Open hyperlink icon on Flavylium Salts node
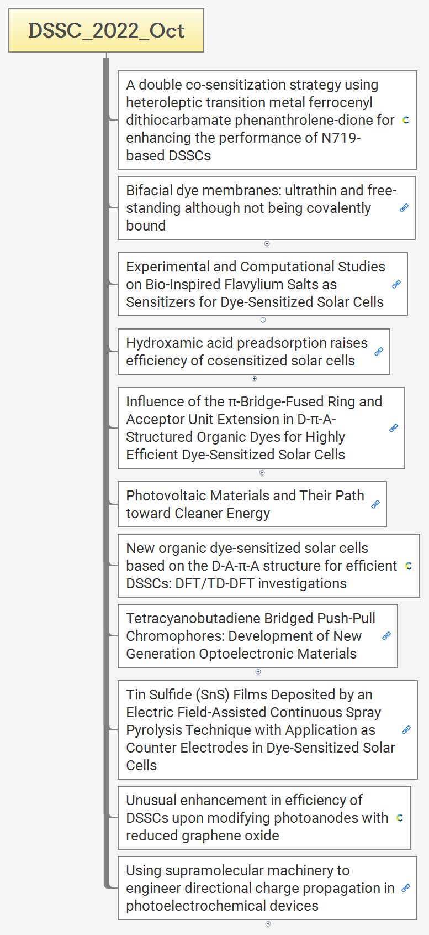Viewport: 429px width, 935px height. [396, 284]
